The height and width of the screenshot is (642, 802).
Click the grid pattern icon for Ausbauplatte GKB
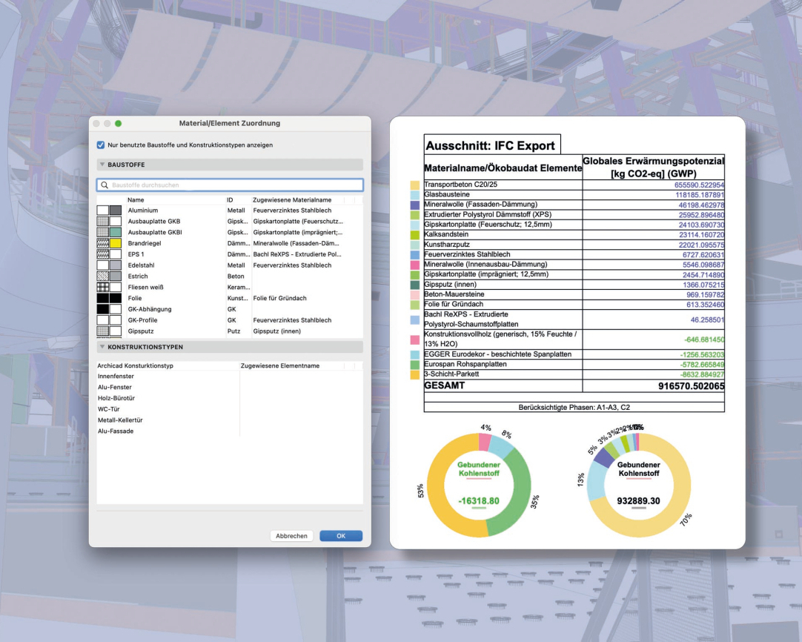(x=103, y=221)
